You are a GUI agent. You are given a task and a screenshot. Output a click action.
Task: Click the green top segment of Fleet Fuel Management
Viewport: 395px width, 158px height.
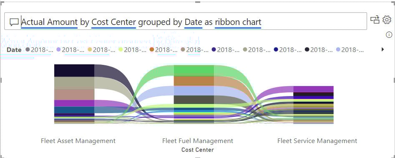[194, 71]
